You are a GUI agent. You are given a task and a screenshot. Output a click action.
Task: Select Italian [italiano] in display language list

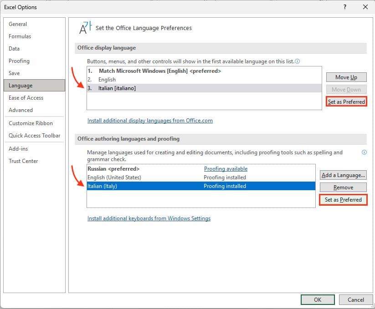pyautogui.click(x=117, y=88)
